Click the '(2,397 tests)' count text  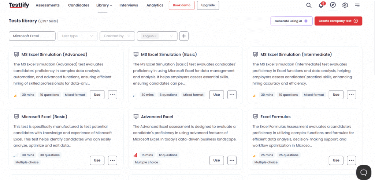click(48, 21)
